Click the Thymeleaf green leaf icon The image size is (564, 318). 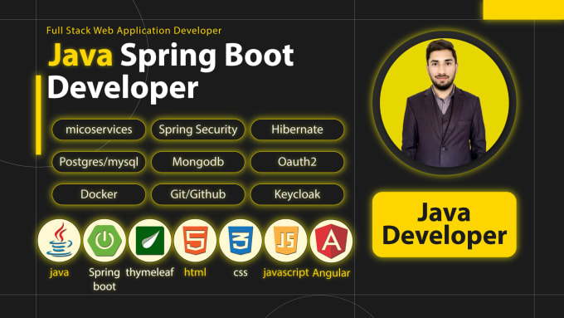coord(150,240)
